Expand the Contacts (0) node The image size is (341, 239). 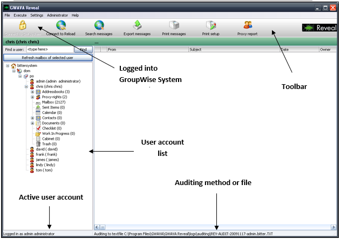pos(32,118)
